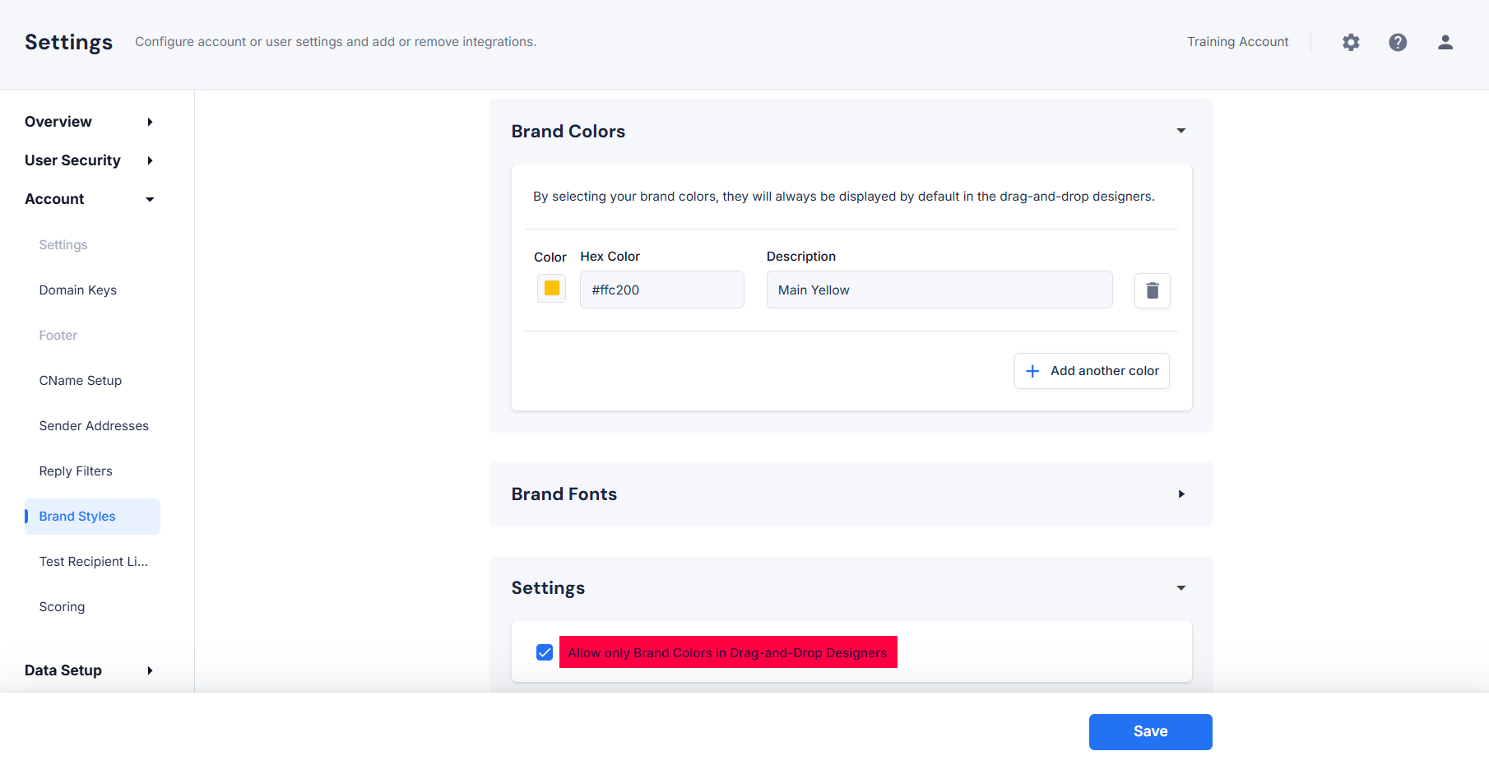This screenshot has width=1489, height=765.
Task: Click the help question mark icon
Action: point(1398,42)
